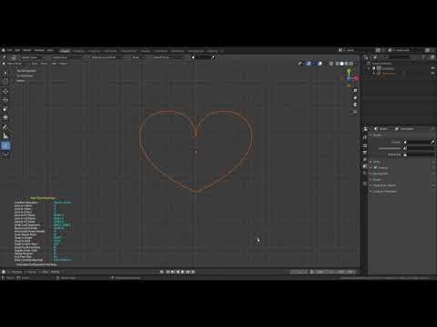
Task: Select the 3D Cursor tool
Action: pyautogui.click(x=5, y=82)
